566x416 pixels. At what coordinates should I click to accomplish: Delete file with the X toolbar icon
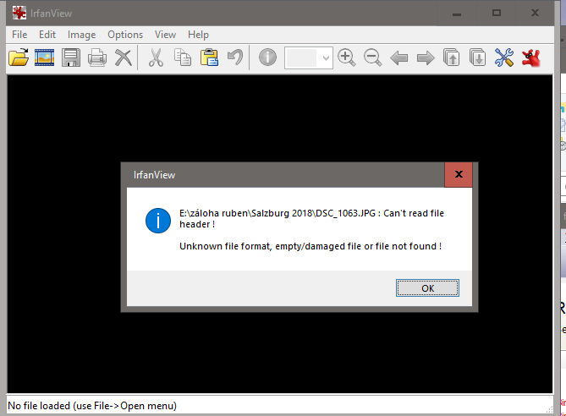[123, 57]
